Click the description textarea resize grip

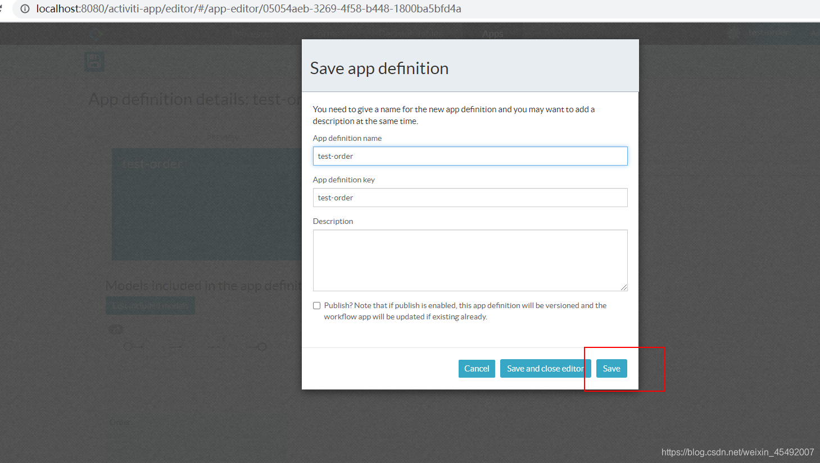pyautogui.click(x=624, y=287)
